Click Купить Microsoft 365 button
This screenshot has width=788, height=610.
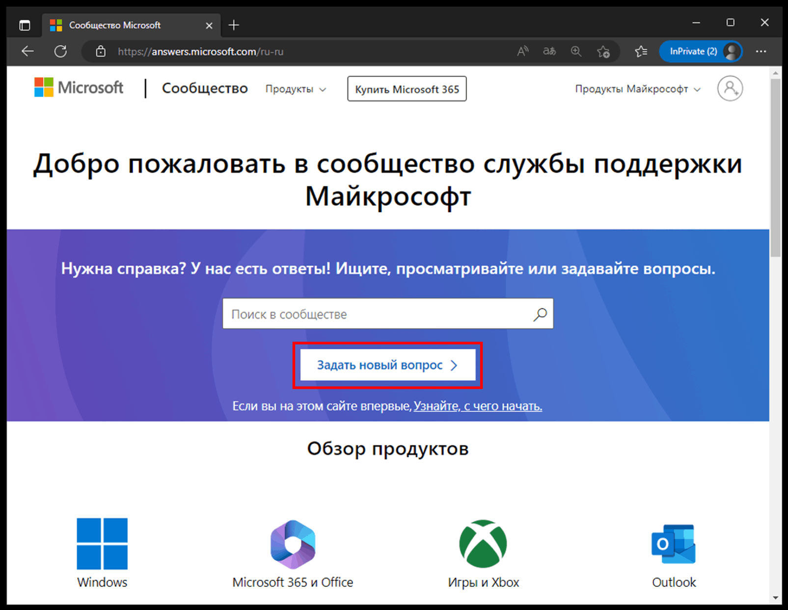pos(407,89)
